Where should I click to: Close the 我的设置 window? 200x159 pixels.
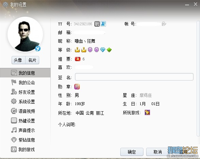[196, 4]
